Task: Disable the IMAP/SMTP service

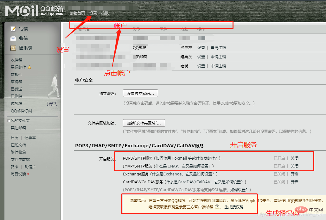Action: [294, 166]
